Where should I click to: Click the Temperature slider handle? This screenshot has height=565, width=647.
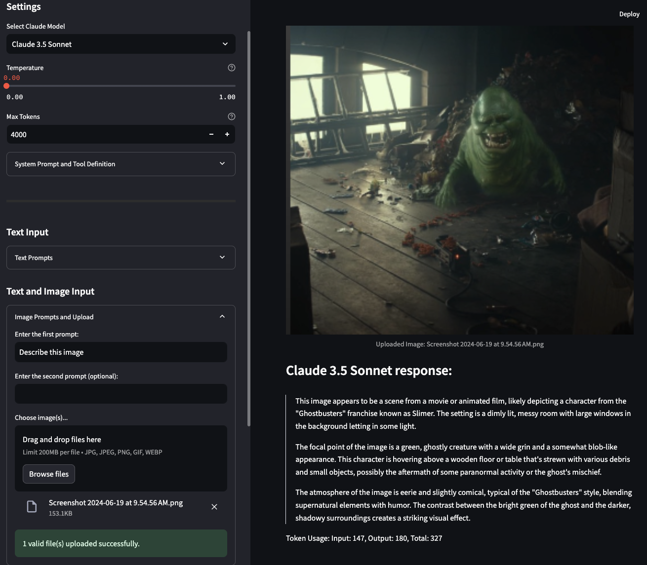pos(6,86)
